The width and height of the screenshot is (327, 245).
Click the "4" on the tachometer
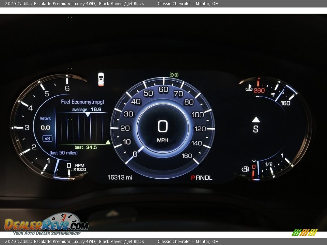(31, 108)
